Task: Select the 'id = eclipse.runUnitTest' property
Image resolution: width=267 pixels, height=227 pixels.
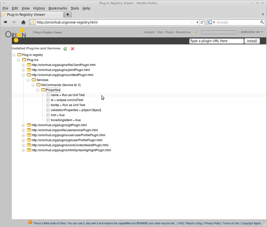Action: [x=67, y=100]
